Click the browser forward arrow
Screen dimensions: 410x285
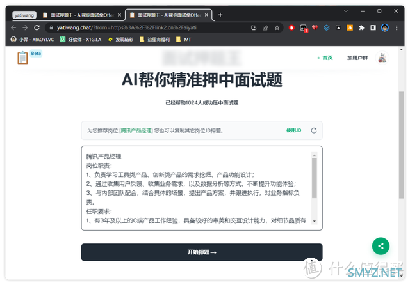25,27
